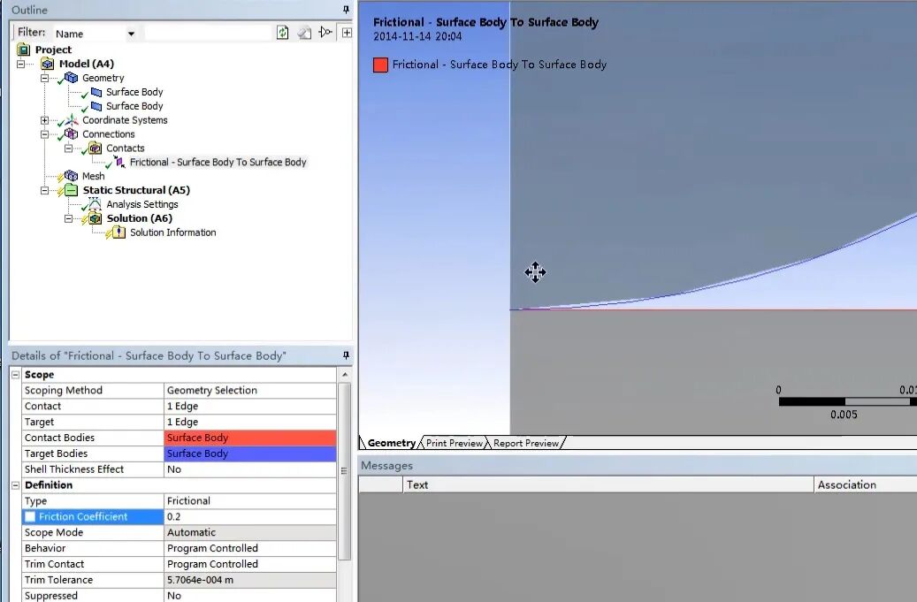Click the Refresh search icon in Outline filter bar
Viewport: 917px width, 602px height.
282,33
